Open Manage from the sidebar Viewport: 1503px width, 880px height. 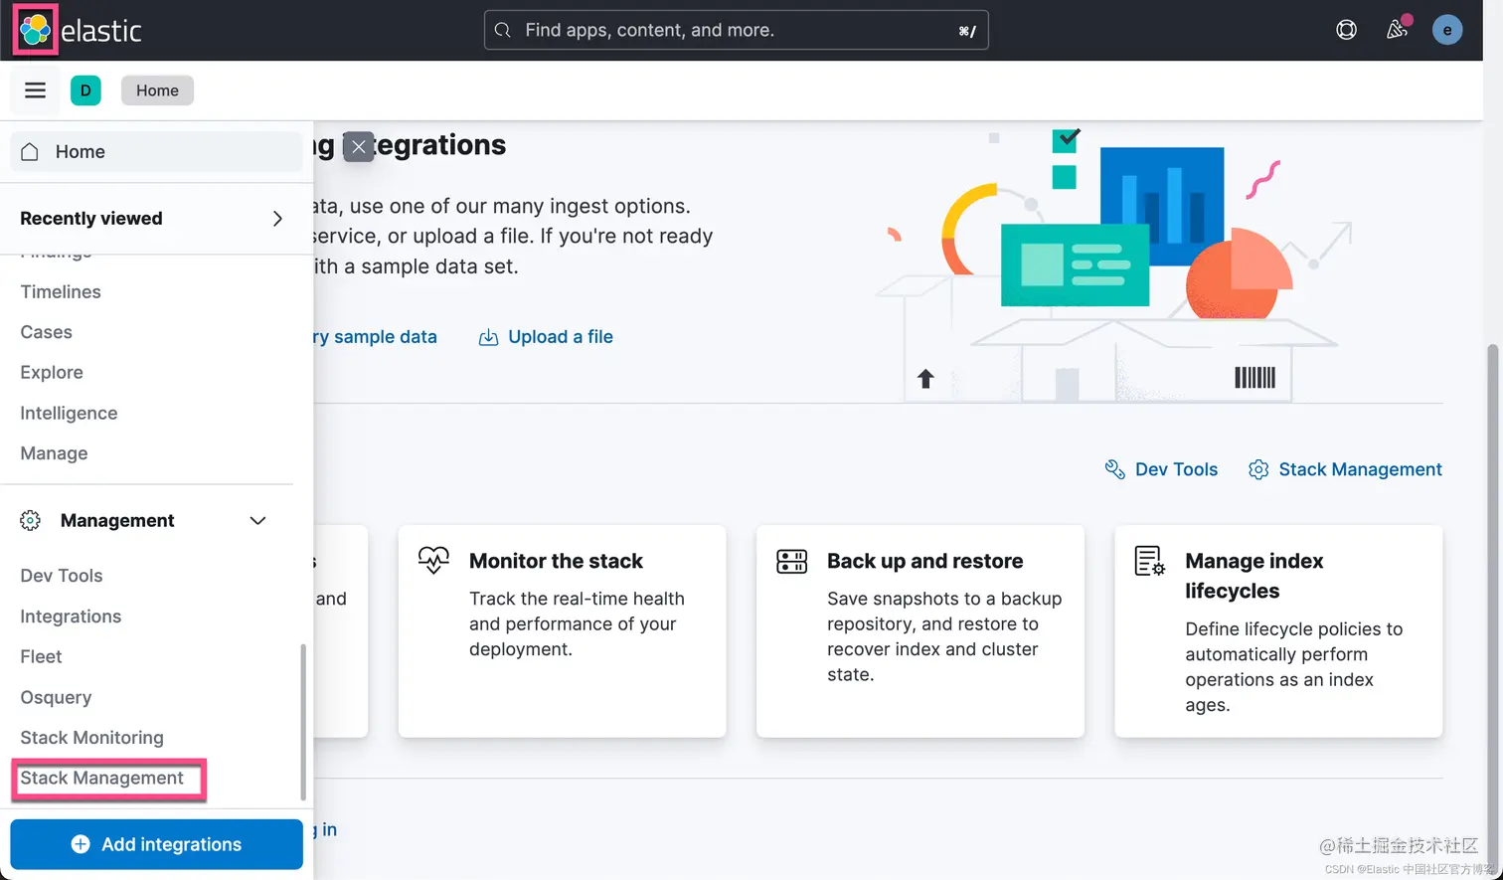pyautogui.click(x=54, y=453)
